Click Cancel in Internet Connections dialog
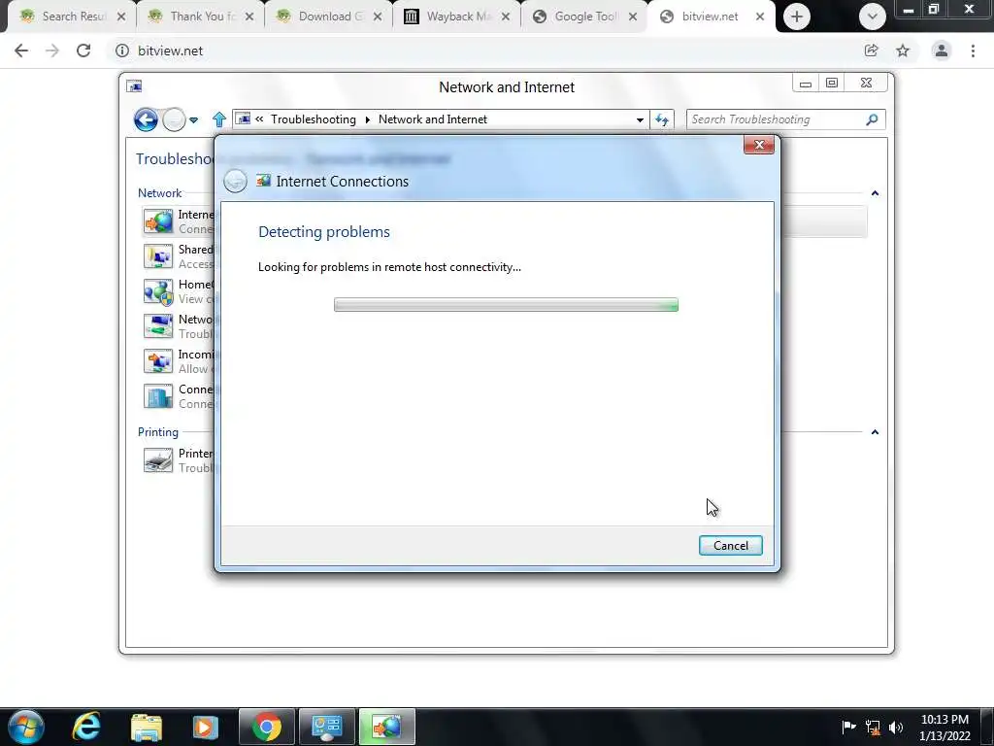Viewport: 994px width, 746px height. pos(730,546)
